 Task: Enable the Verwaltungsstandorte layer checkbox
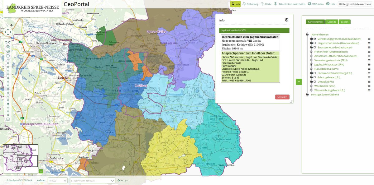click(x=311, y=60)
